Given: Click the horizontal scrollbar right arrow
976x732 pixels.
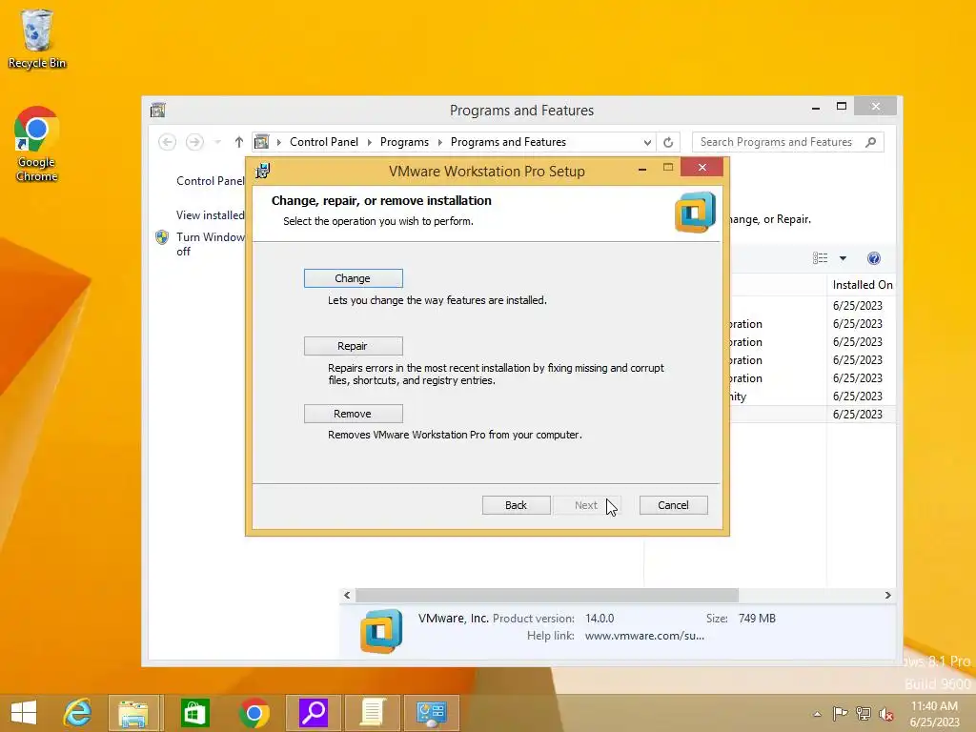Looking at the screenshot, I should point(888,595).
